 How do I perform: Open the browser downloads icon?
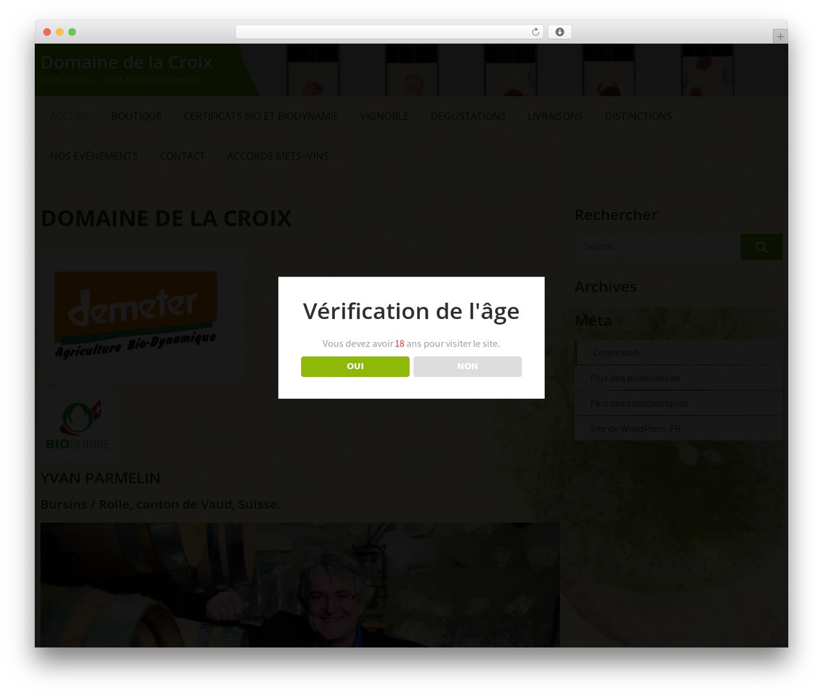point(559,32)
